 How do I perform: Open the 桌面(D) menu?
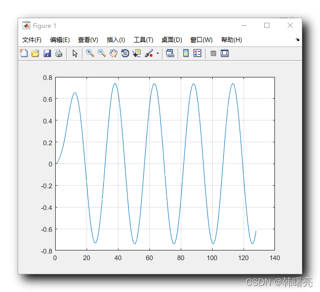coord(172,40)
